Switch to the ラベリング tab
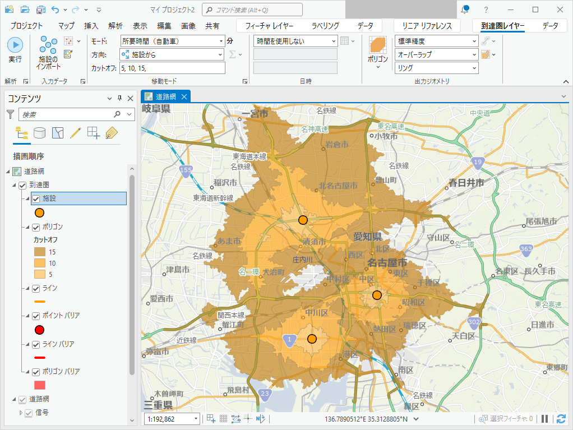The height and width of the screenshot is (430, 573). [325, 26]
